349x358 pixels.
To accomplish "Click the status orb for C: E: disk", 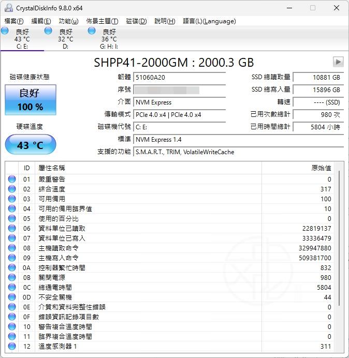I will (x=5, y=31).
